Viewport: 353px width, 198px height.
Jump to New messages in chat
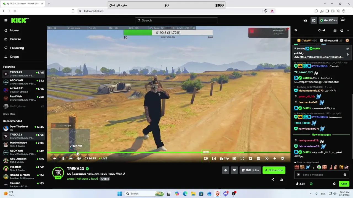321,135
